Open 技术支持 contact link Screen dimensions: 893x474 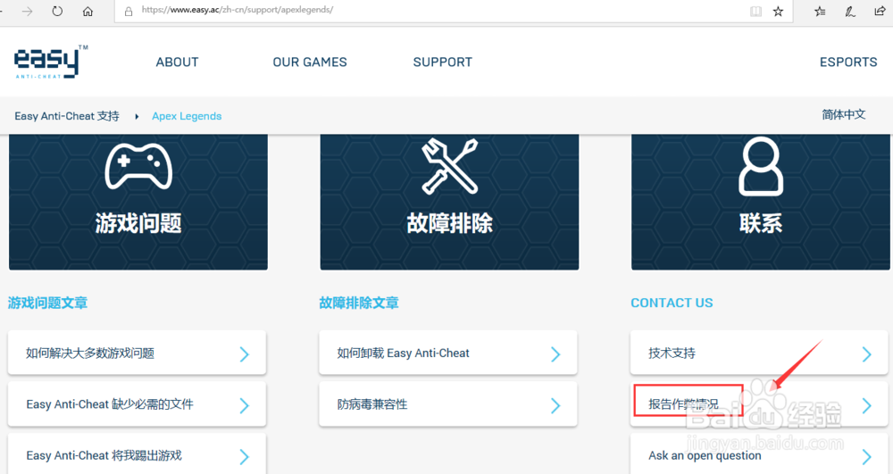tap(759, 353)
